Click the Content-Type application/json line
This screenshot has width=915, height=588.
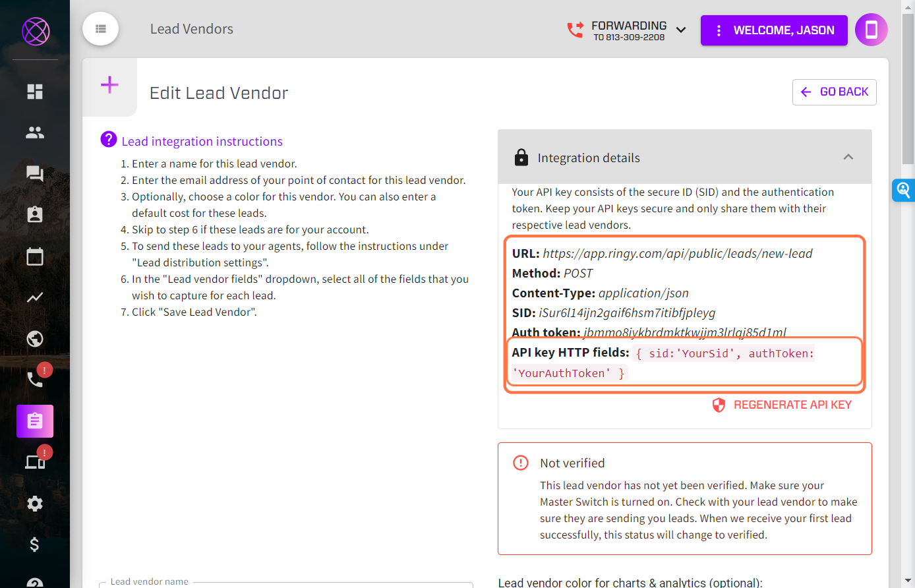tap(601, 293)
